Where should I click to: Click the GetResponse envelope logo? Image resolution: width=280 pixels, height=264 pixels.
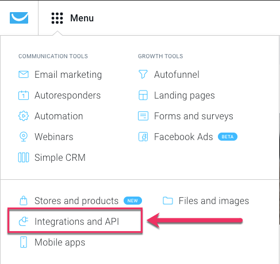pyautogui.click(x=19, y=18)
